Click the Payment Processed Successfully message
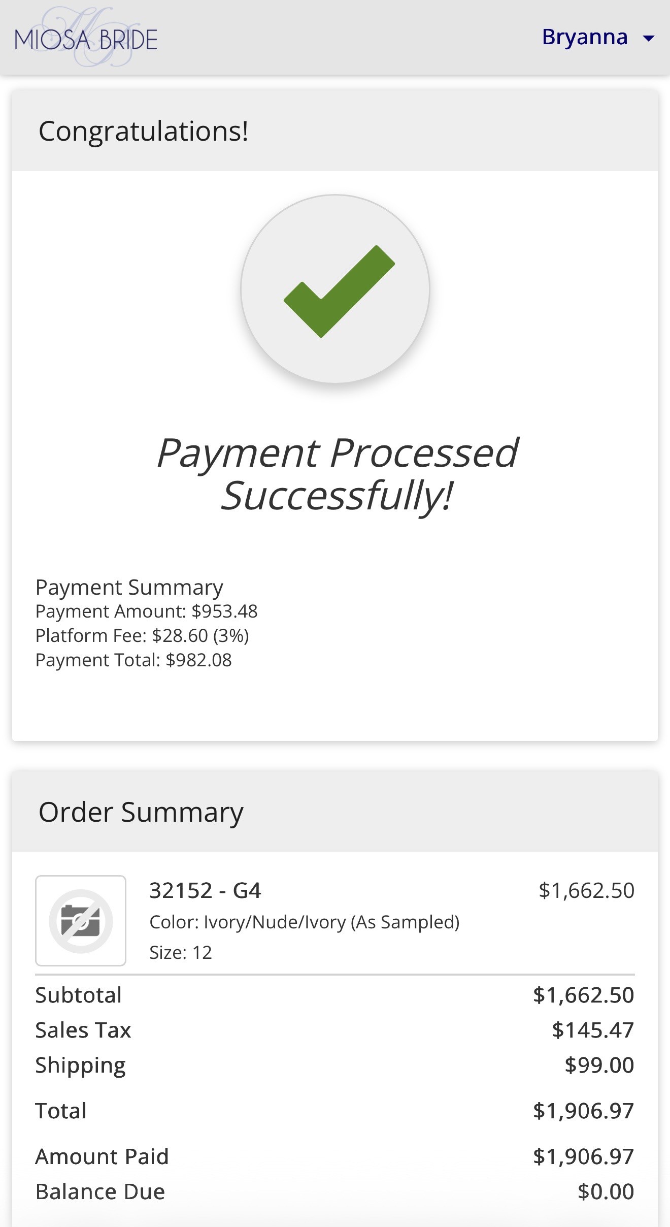This screenshot has height=1227, width=670. pyautogui.click(x=336, y=473)
